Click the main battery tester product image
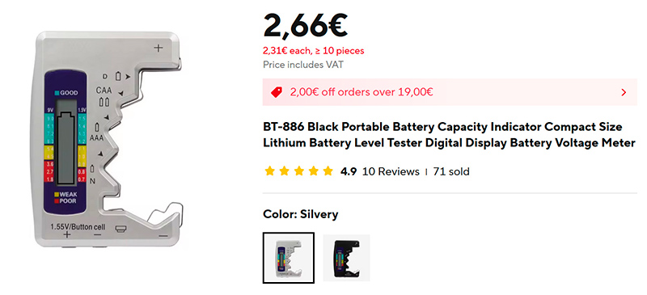Screen dimensions: 647x295 (x=109, y=140)
